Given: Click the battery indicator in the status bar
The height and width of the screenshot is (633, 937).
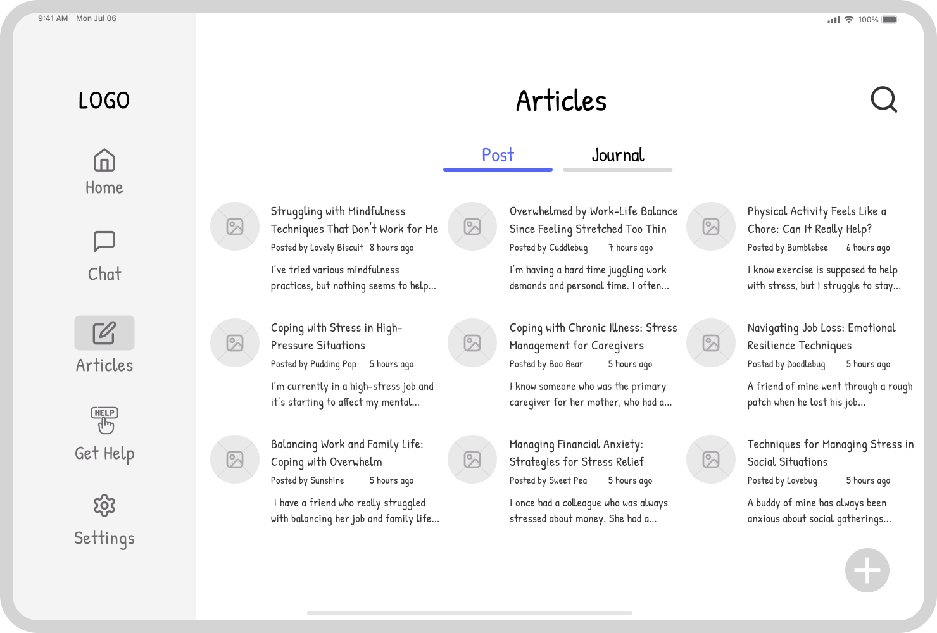Looking at the screenshot, I should 888,19.
